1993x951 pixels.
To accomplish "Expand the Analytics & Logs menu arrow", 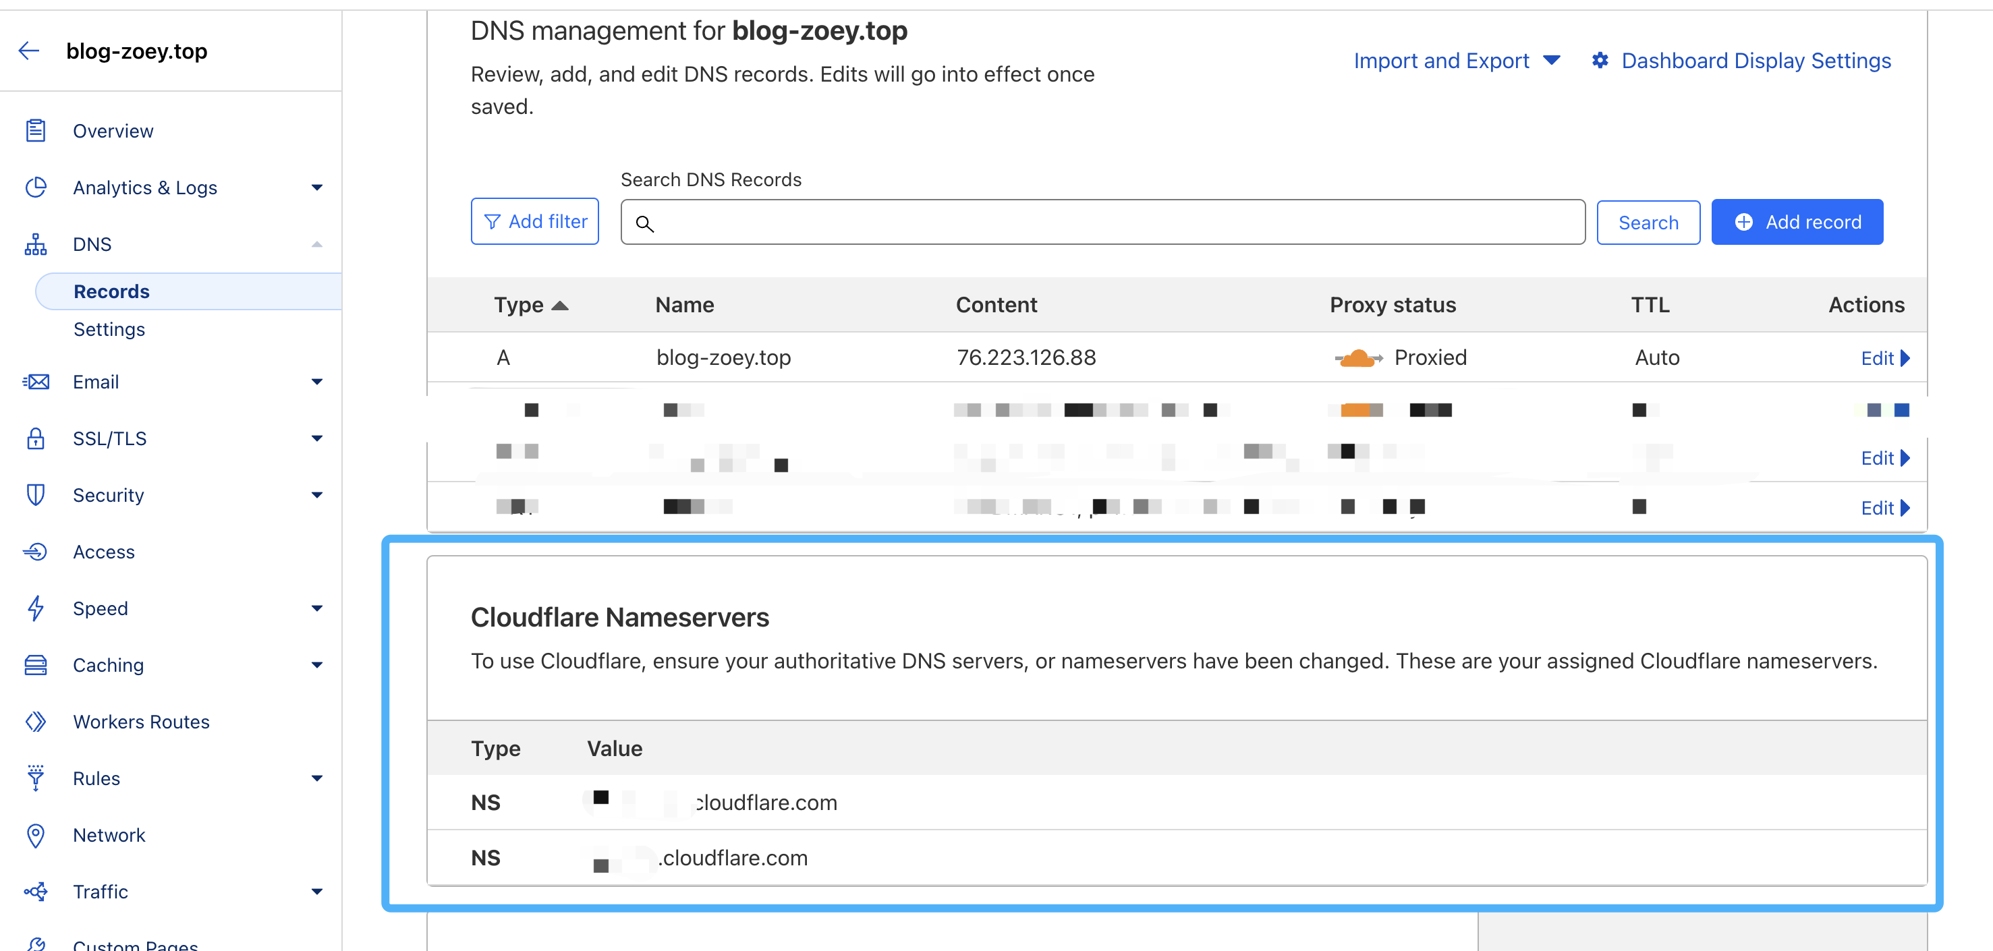I will click(316, 187).
